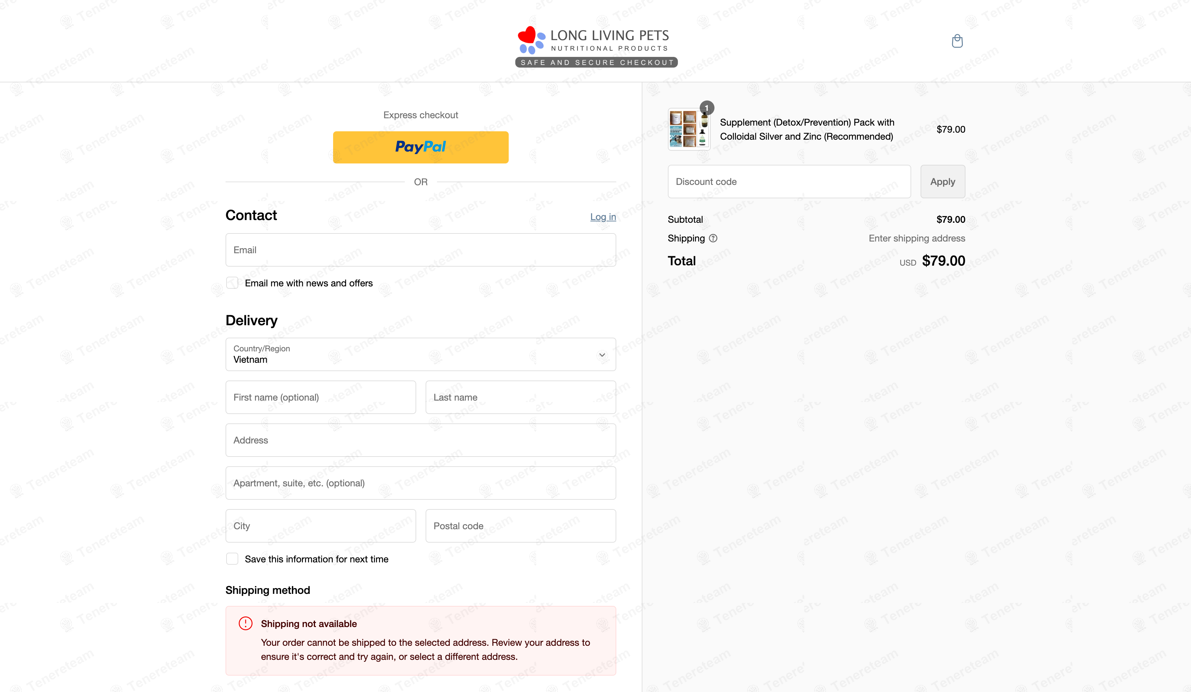Click the 'SAFE AND SECURE CHECKOUT' banner

(x=597, y=62)
